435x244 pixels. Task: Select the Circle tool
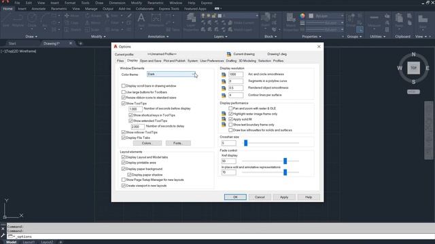coord(32,20)
